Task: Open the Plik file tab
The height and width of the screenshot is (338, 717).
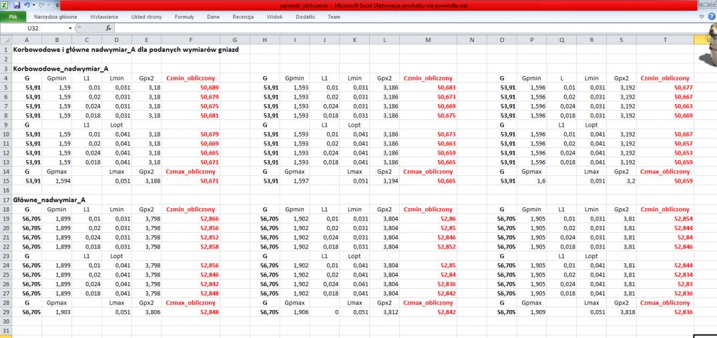Action: click(13, 17)
